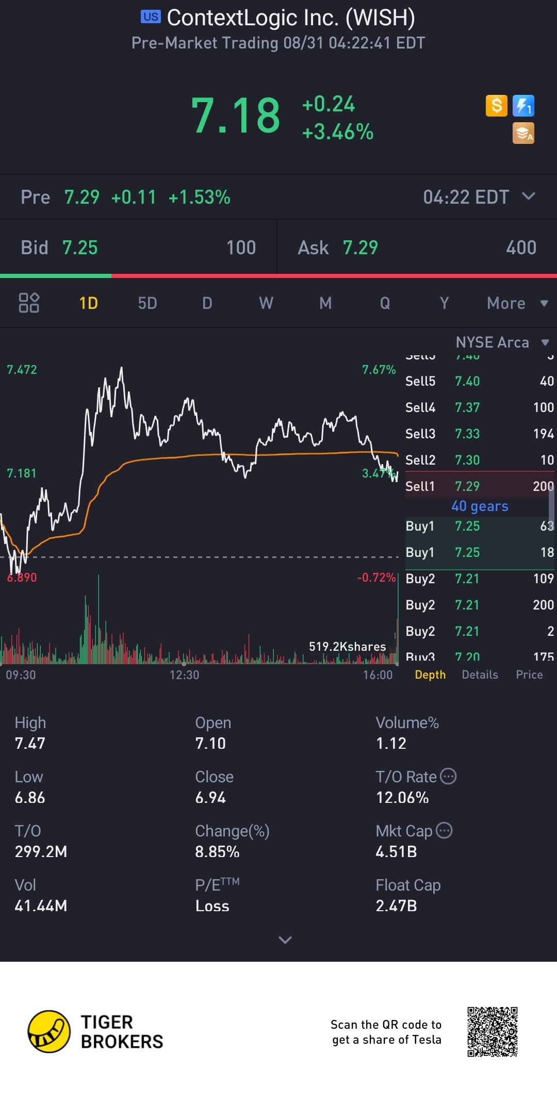Select the W weekly chart tab
This screenshot has height=1102, width=557.
tap(266, 303)
